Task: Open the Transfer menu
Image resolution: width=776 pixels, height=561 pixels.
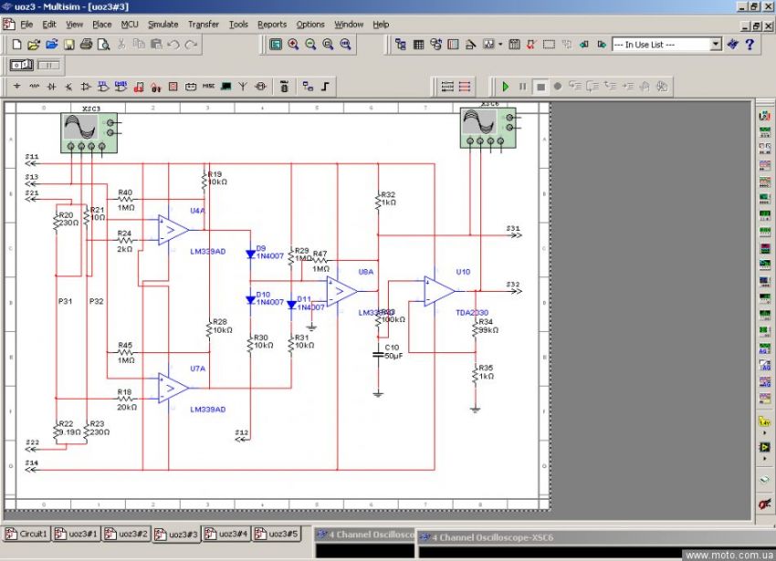Action: pos(204,25)
